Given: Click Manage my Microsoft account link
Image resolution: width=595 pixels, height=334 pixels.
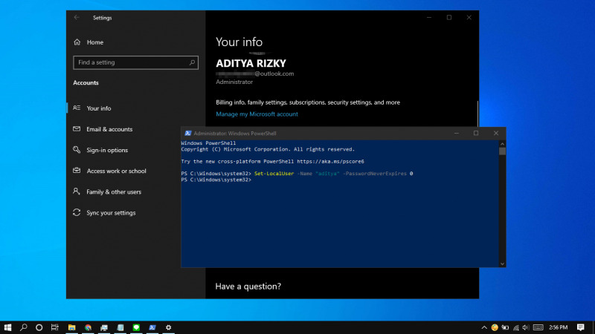Looking at the screenshot, I should (x=257, y=114).
